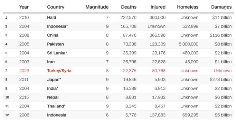Select the Homeless column header
Image resolution: width=236 pixels, height=121 pixels.
pyautogui.click(x=188, y=7)
